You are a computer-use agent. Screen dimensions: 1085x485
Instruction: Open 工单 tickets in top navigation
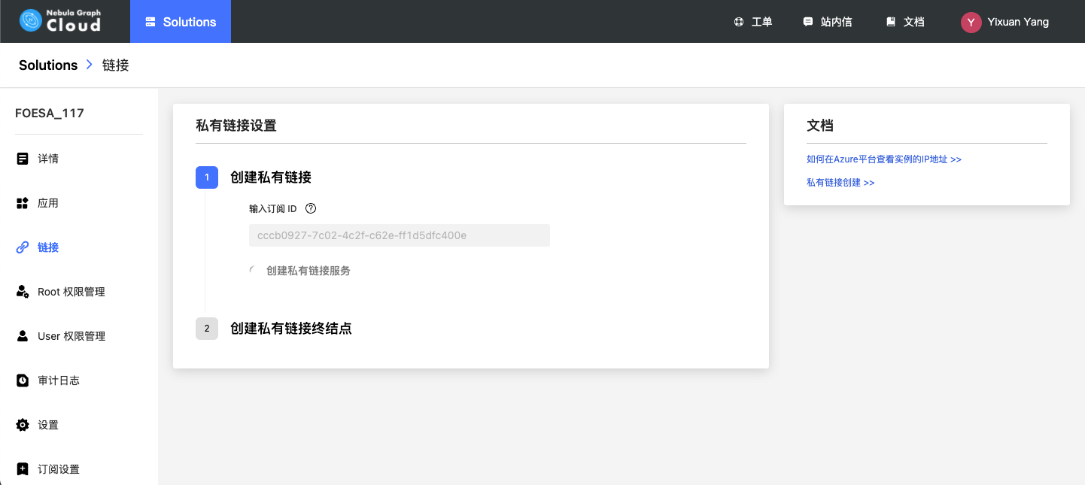[x=753, y=22]
